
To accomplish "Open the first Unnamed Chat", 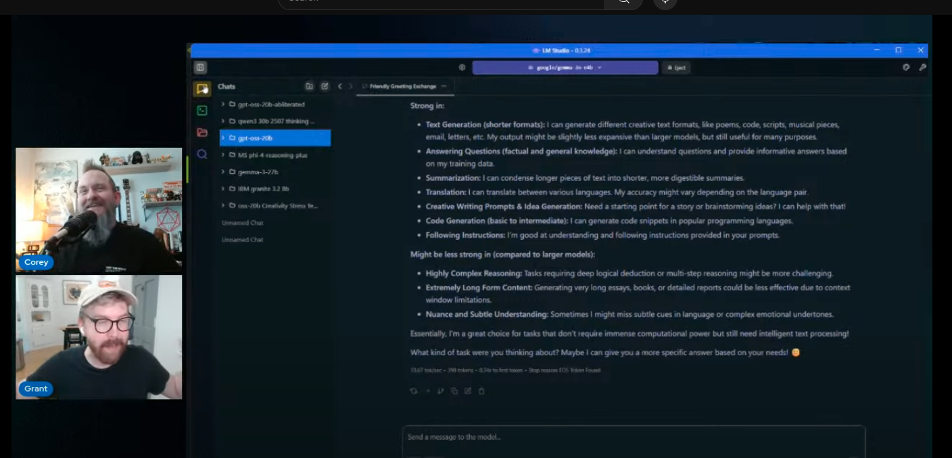I will point(243,223).
